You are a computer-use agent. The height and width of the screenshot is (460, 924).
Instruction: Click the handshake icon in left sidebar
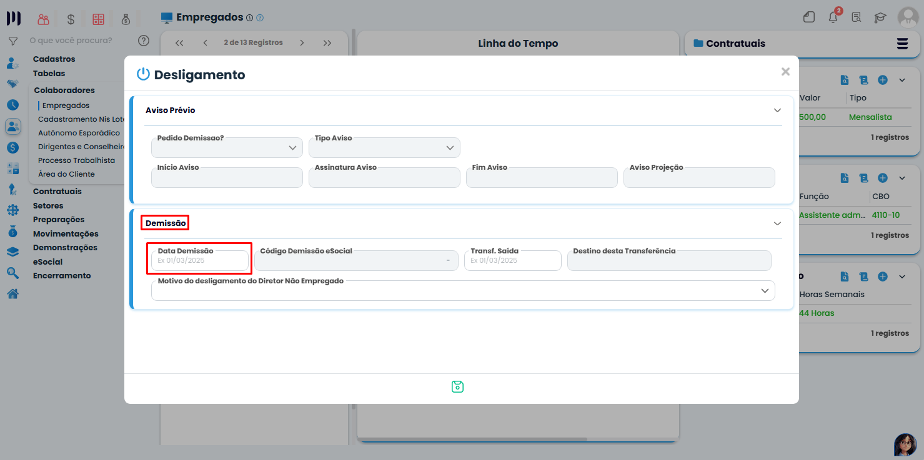point(13,83)
